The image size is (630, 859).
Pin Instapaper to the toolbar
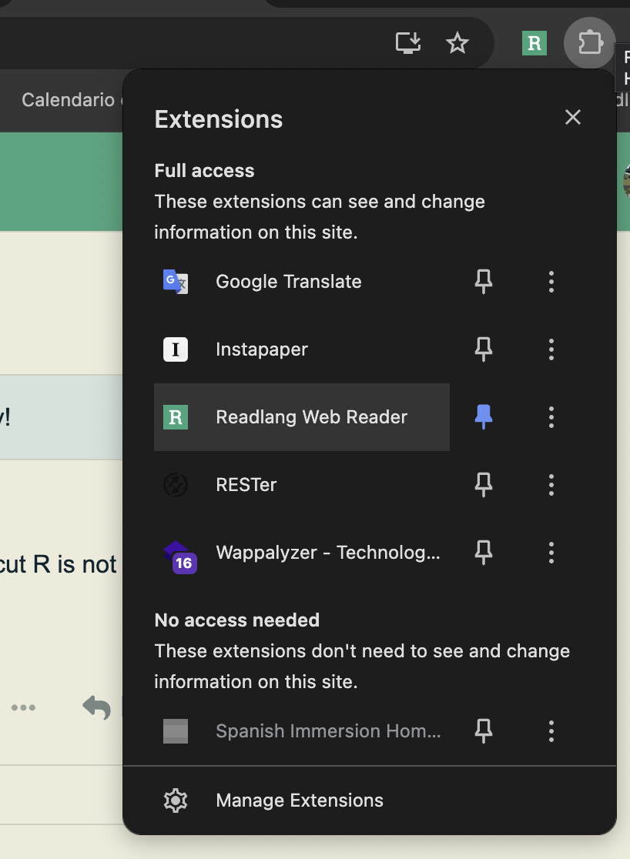(484, 349)
